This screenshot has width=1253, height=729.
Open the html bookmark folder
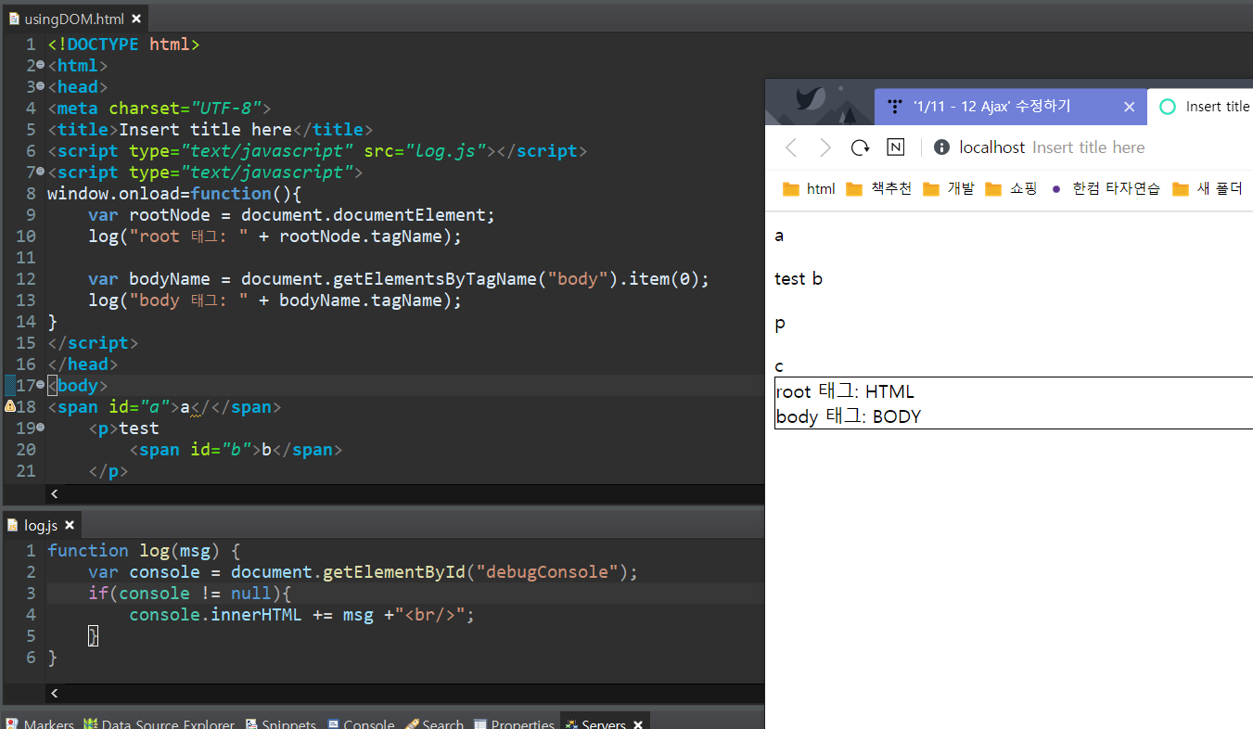(809, 189)
